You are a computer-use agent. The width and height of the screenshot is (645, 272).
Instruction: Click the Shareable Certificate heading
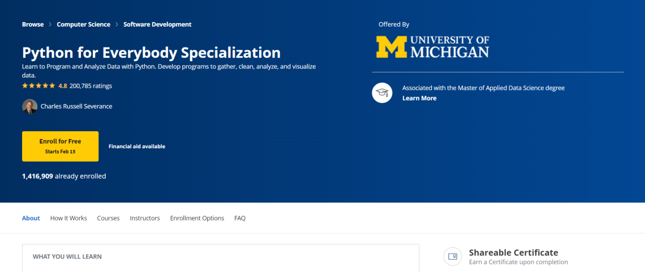coord(513,252)
